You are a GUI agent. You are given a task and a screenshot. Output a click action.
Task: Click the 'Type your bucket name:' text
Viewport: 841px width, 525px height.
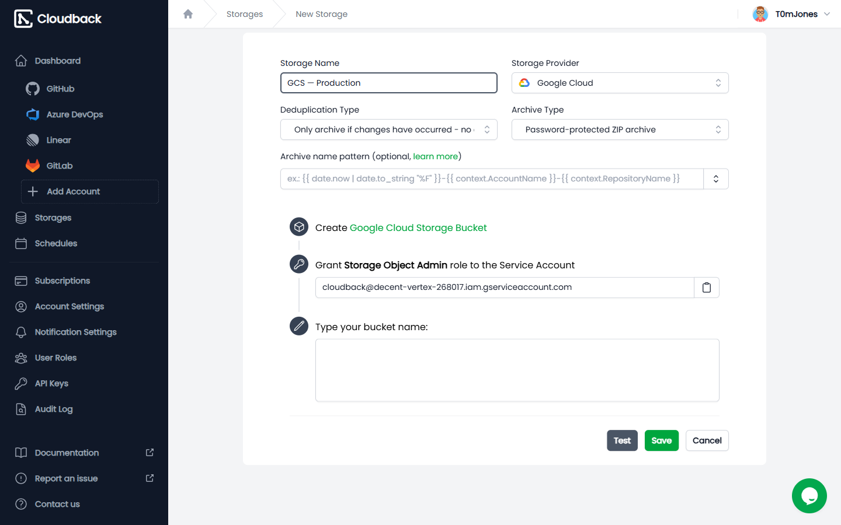tap(371, 327)
